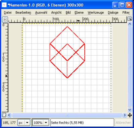Click the horizontal scrollbar left arrow
The width and height of the screenshot is (134, 128).
9,115
